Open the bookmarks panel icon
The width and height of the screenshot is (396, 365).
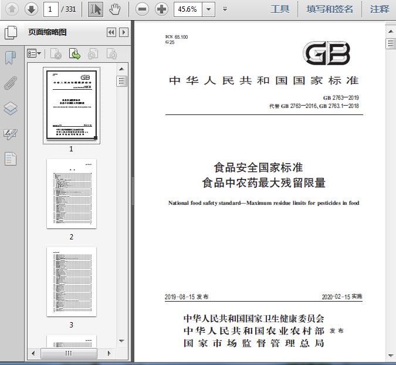(x=11, y=58)
